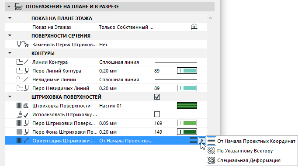Click the Линии Контура row icon

click(22, 62)
